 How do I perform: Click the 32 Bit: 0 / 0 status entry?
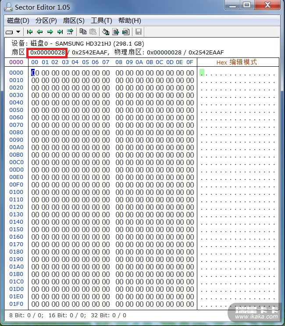pos(108,315)
